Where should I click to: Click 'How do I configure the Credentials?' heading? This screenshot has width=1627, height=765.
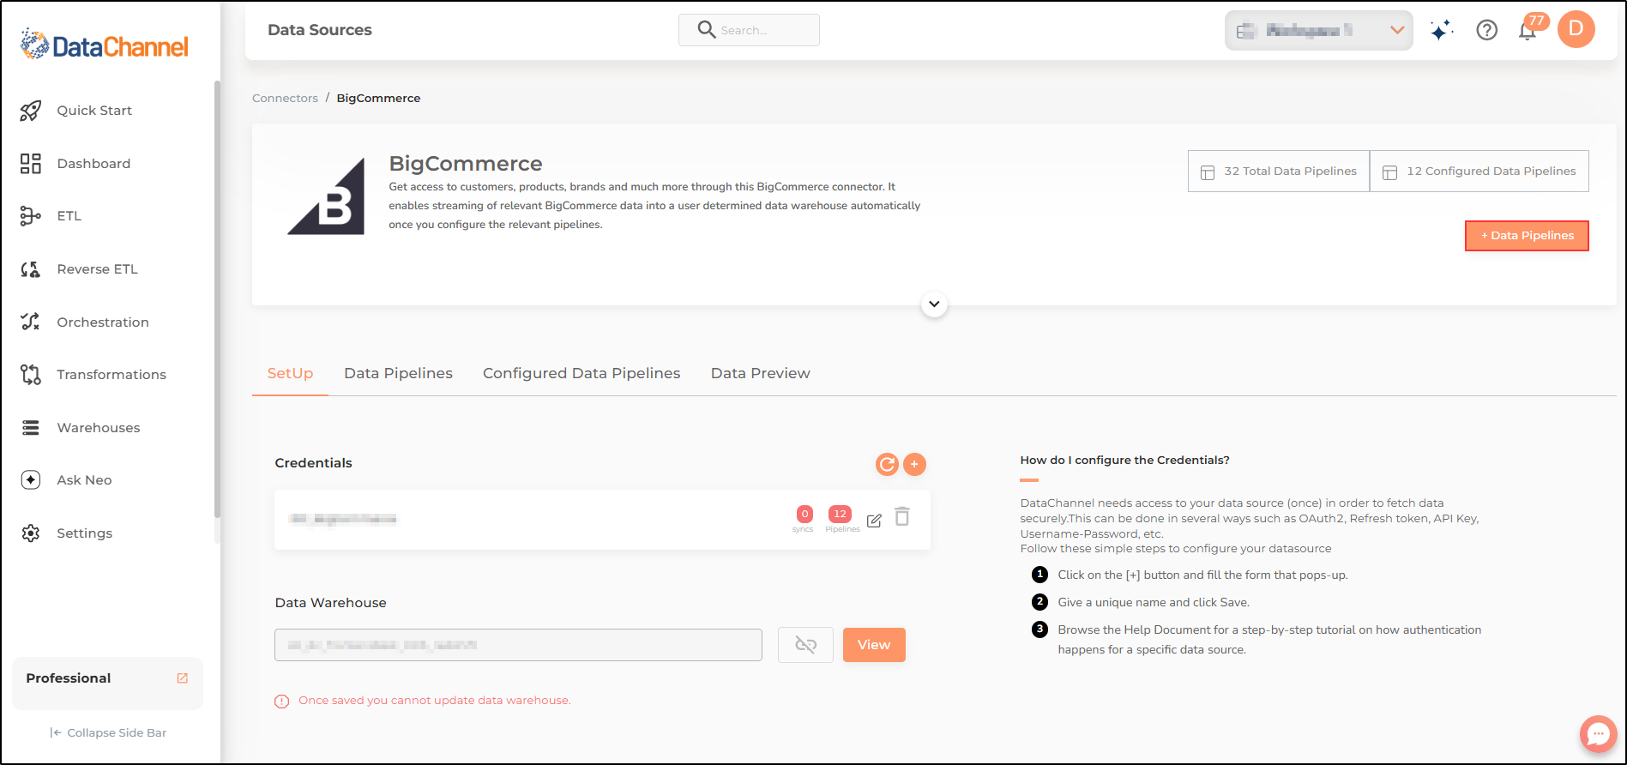1124,461
